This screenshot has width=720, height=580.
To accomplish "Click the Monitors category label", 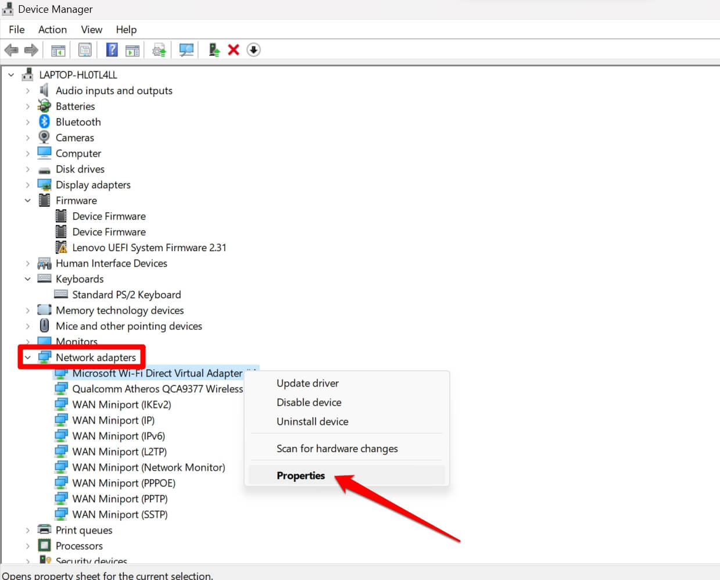I will click(77, 342).
